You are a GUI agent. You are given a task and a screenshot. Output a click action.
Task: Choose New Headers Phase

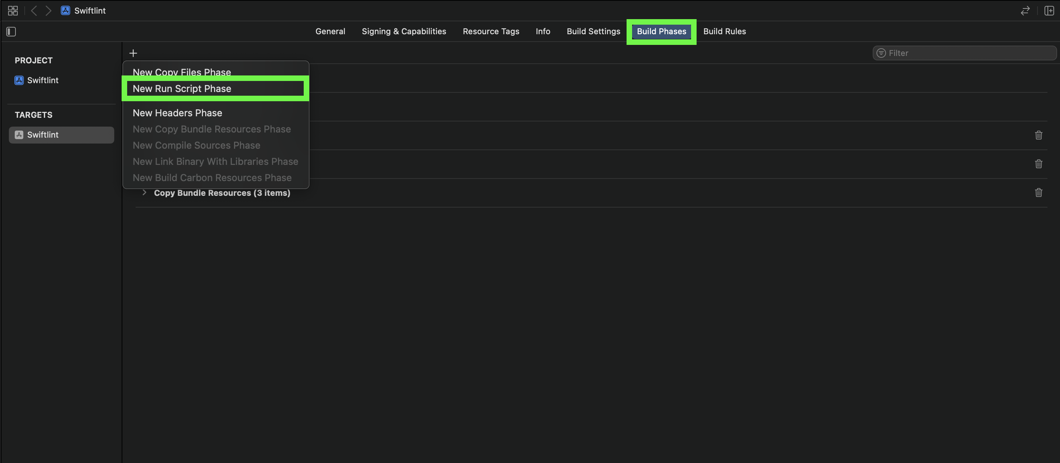pos(177,113)
